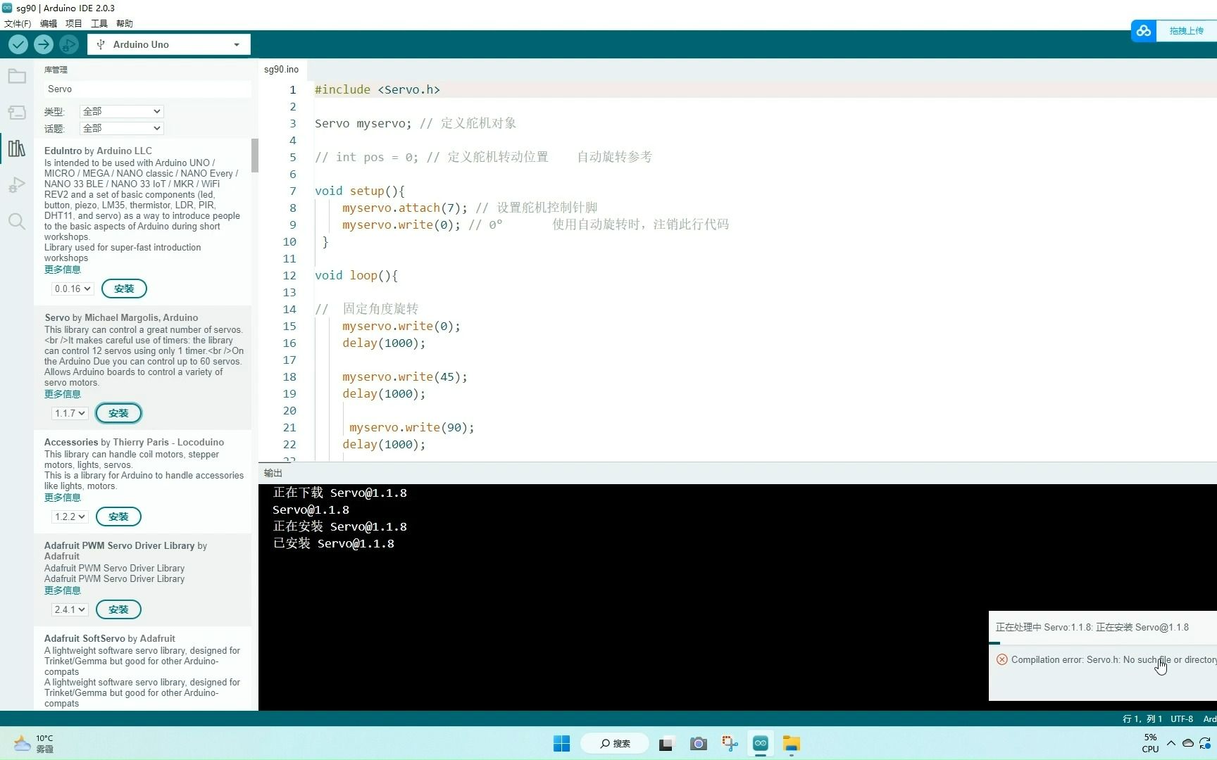This screenshot has height=760, width=1217.
Task: Open the Search sidebar icon
Action: (17, 221)
